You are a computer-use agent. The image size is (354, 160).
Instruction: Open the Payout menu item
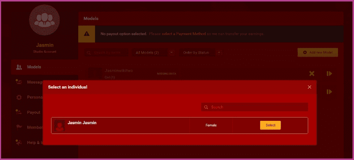(x=34, y=112)
